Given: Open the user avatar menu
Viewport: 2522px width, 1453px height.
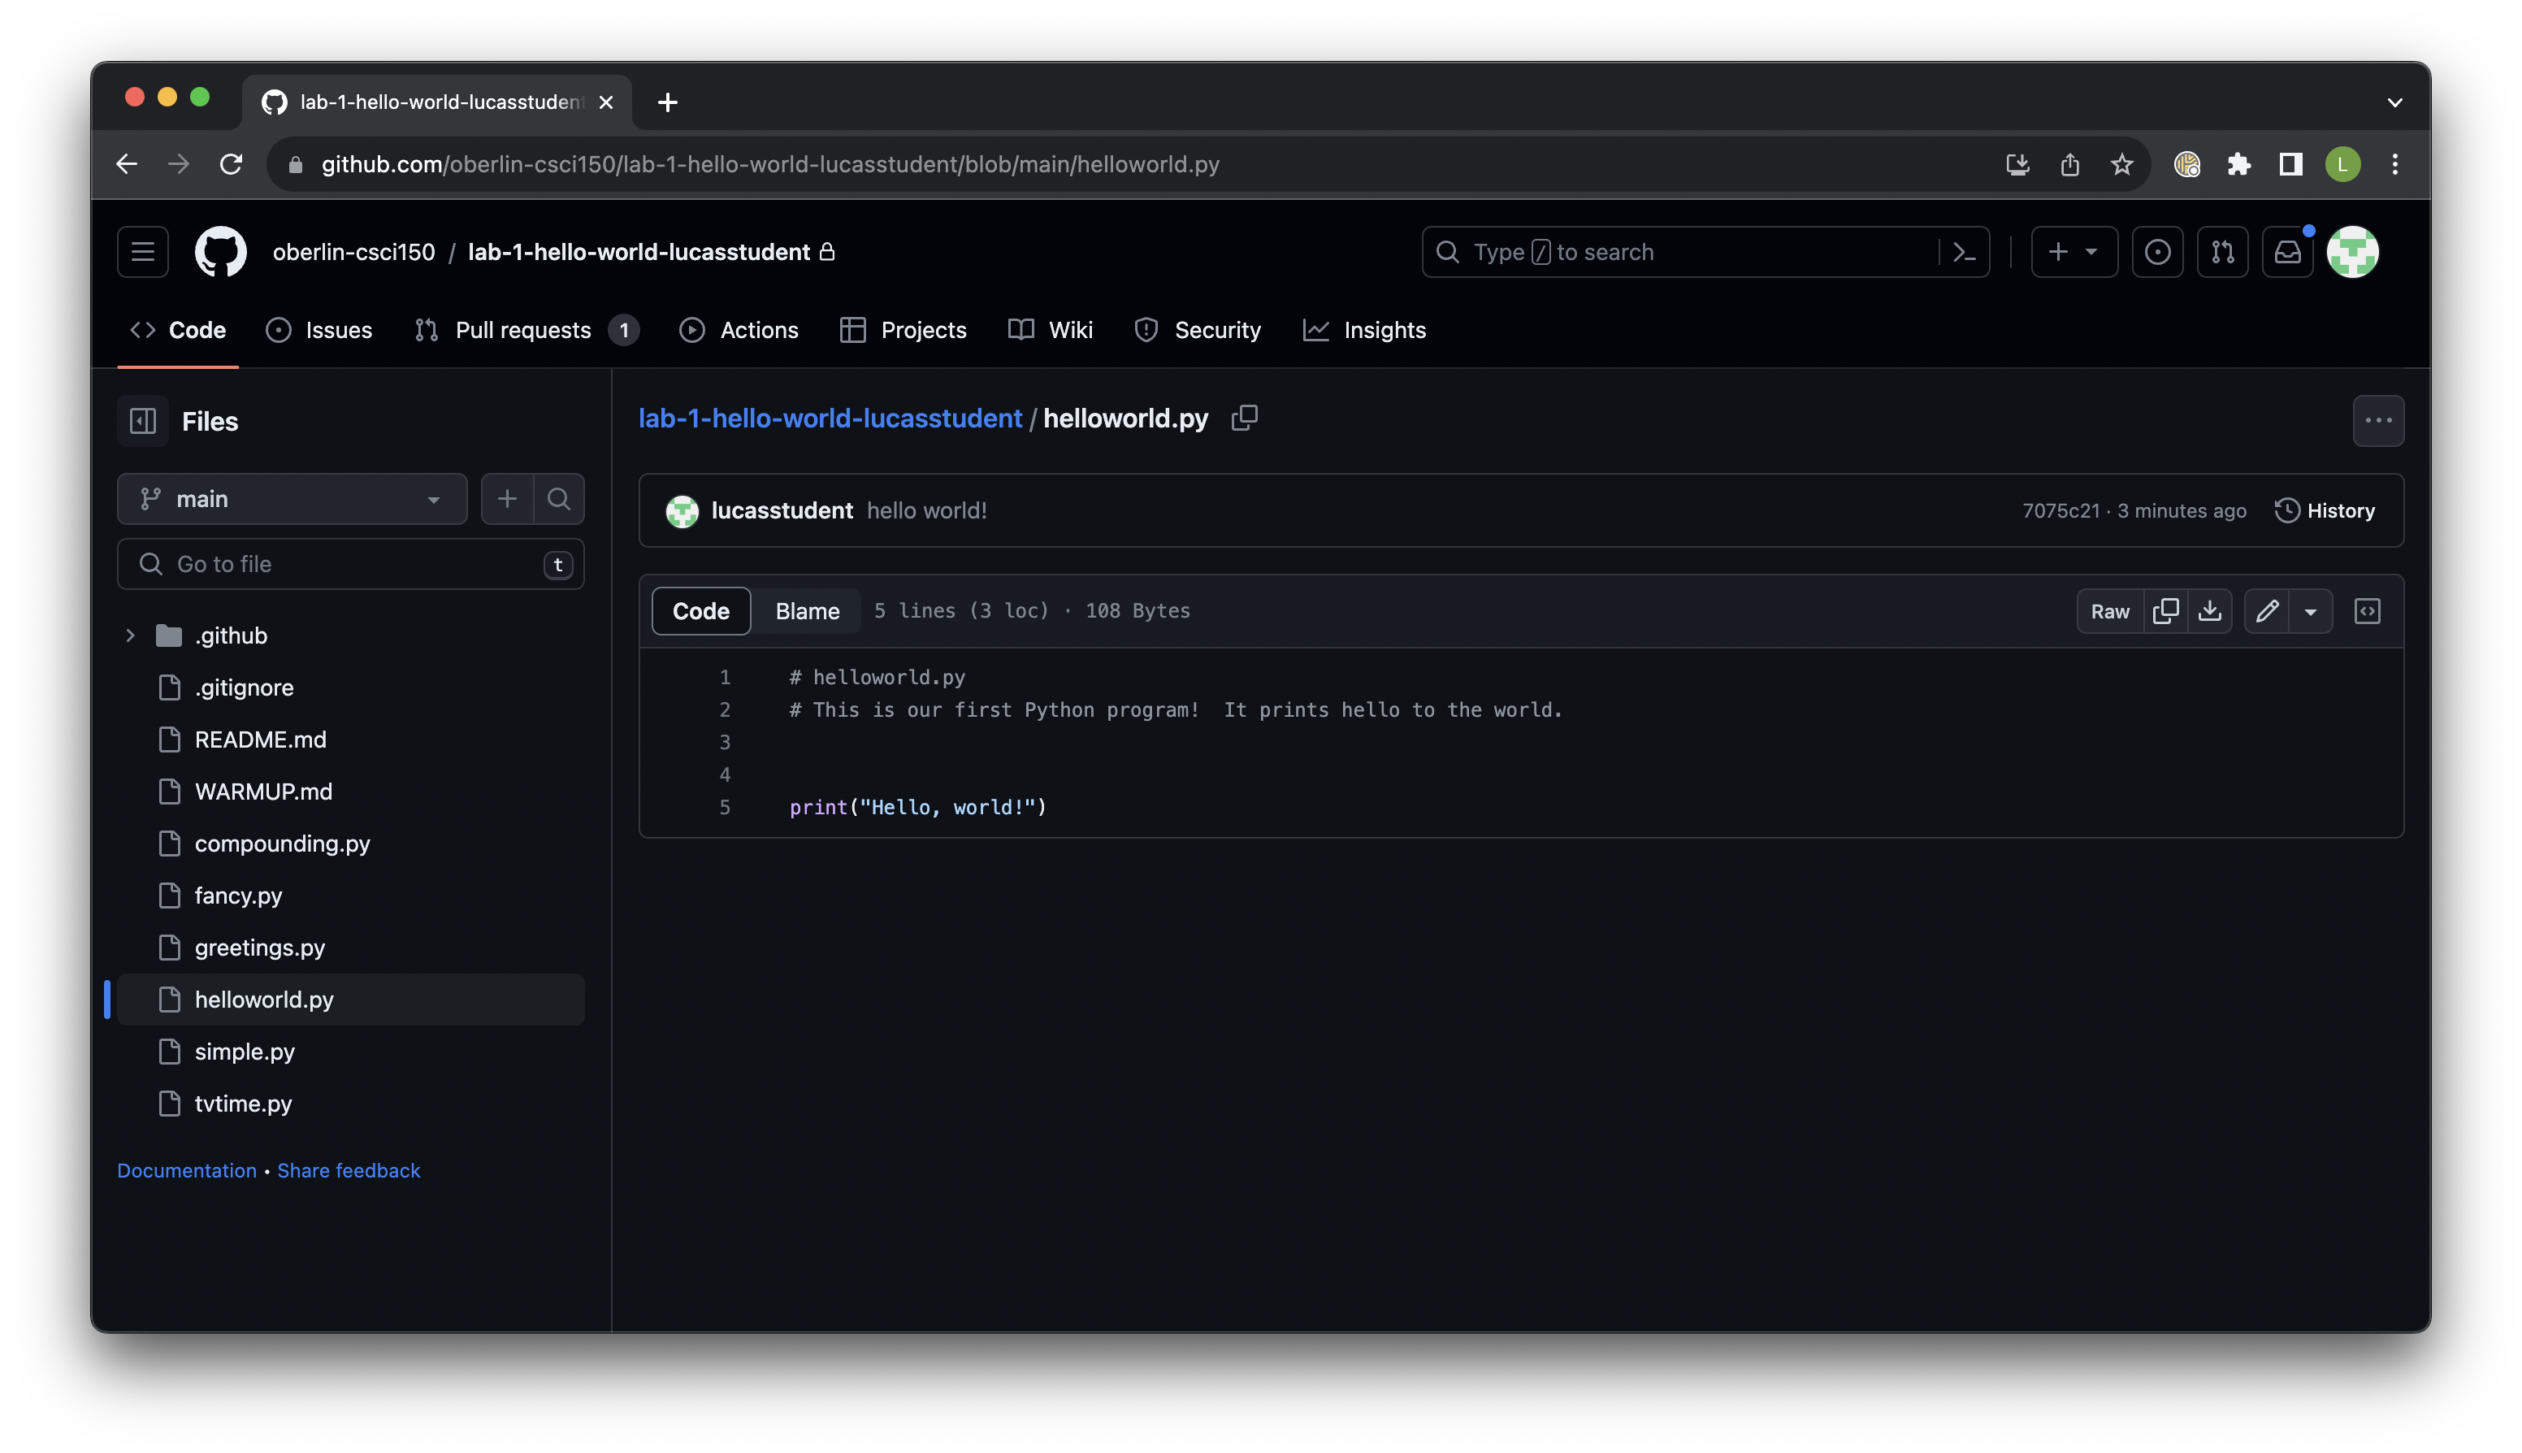Looking at the screenshot, I should 2352,253.
